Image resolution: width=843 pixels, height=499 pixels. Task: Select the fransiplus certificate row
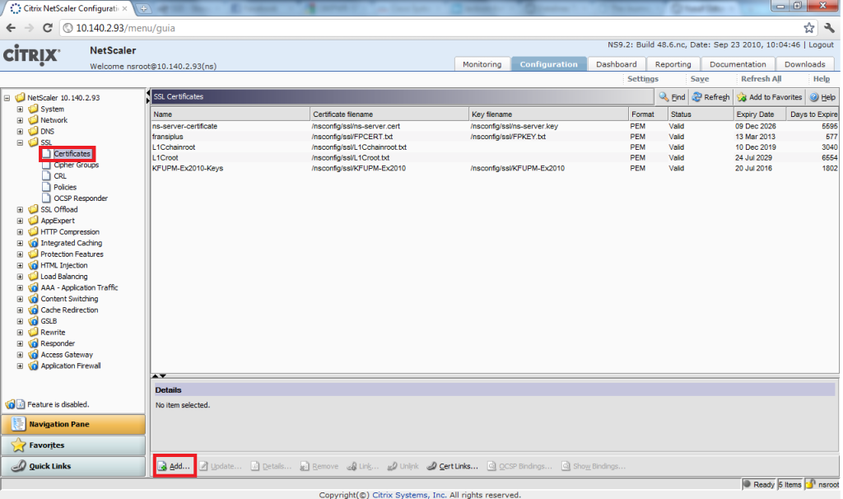click(x=495, y=137)
